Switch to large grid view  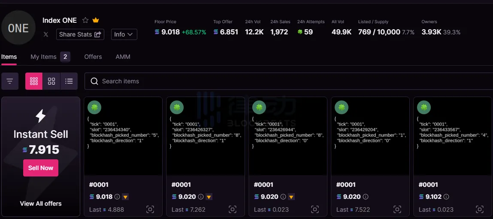(x=34, y=81)
